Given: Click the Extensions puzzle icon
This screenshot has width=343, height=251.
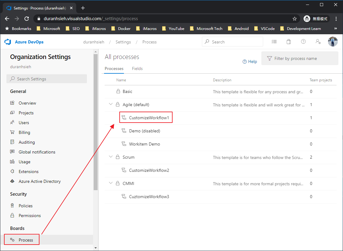Looking at the screenshot, I should coord(12,172).
